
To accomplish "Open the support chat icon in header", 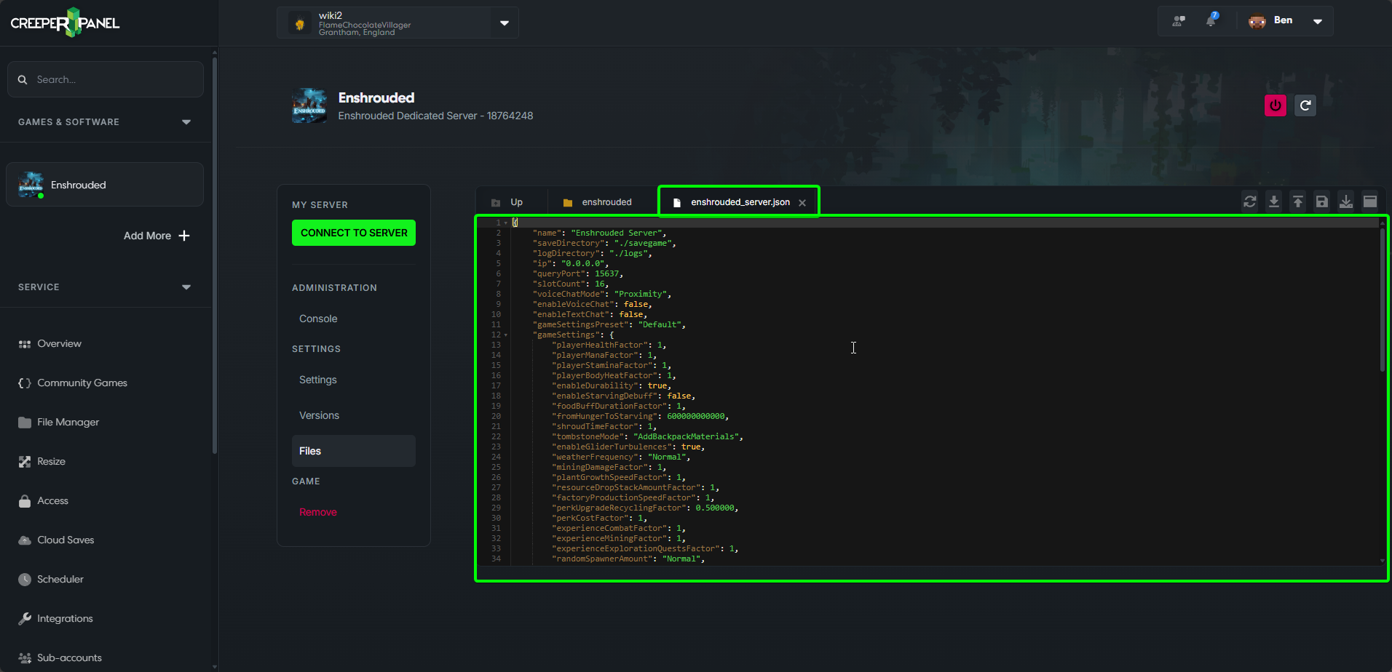I will (1179, 21).
